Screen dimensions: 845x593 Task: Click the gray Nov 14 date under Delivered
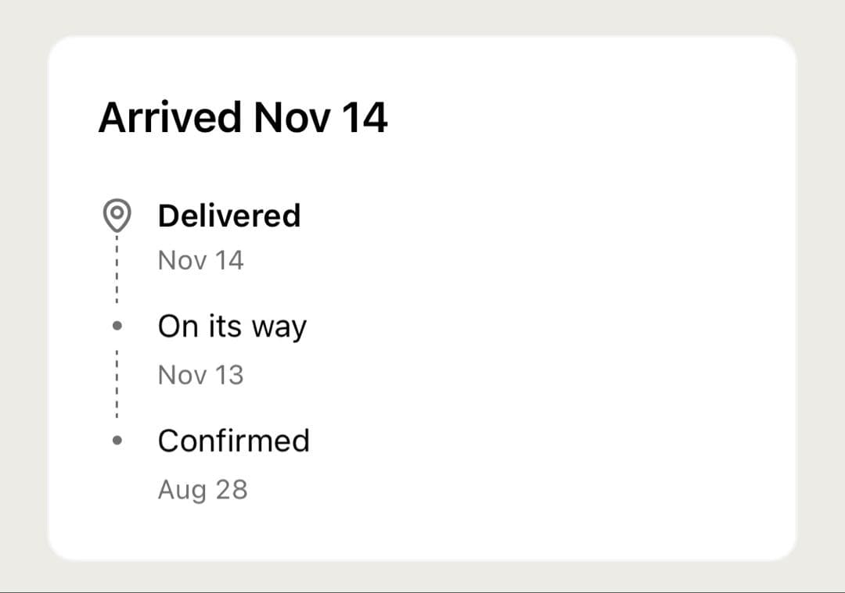tap(201, 260)
